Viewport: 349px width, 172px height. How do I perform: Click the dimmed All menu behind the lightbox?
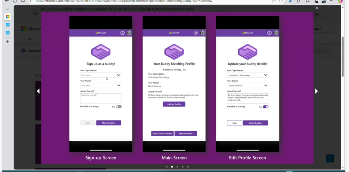27,39
